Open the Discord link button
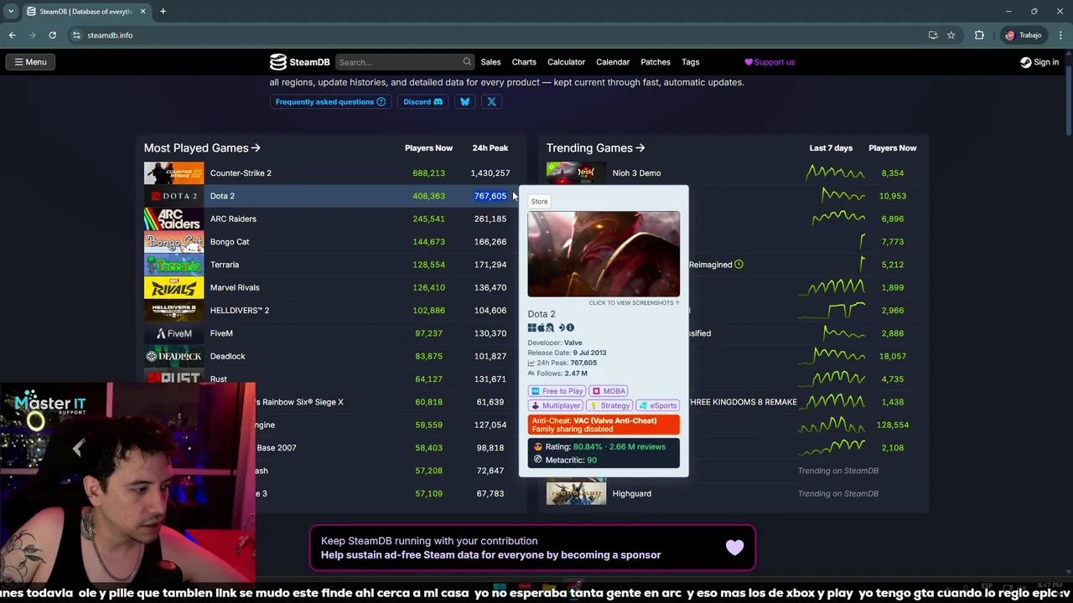 [422, 102]
